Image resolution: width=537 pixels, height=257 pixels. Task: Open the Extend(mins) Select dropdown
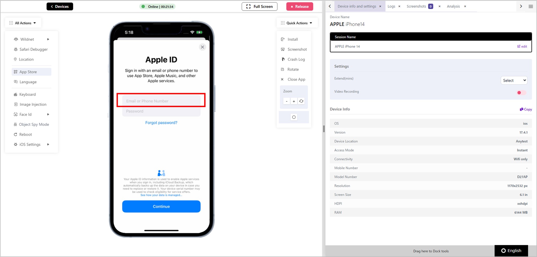coord(514,80)
